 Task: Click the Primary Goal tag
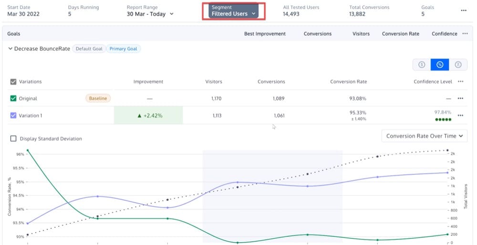click(x=124, y=49)
